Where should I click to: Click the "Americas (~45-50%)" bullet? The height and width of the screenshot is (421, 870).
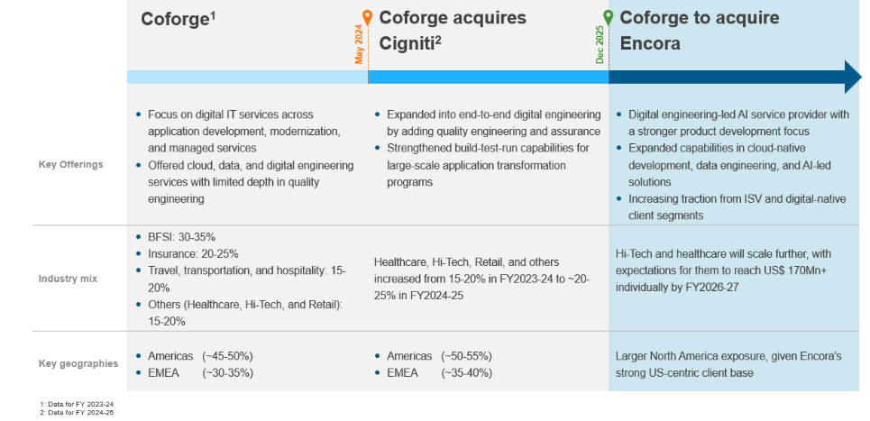click(198, 356)
